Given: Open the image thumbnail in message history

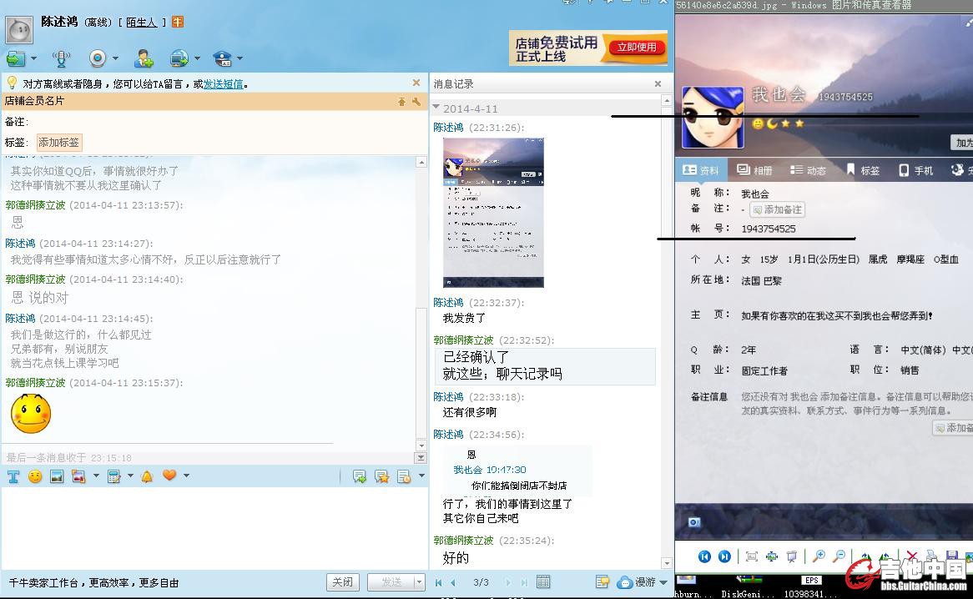Looking at the screenshot, I should point(493,213).
